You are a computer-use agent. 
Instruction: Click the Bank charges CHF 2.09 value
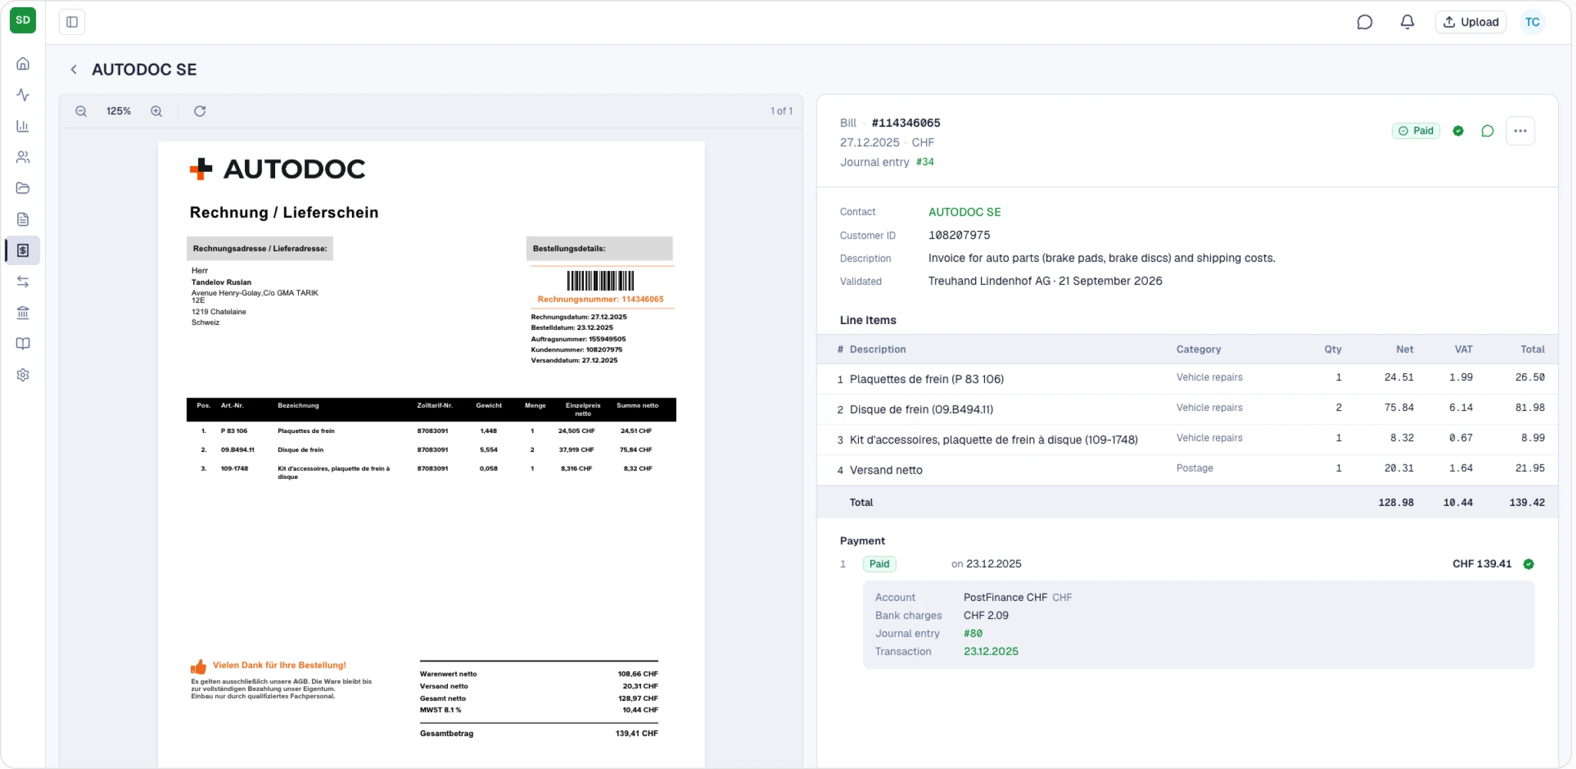coord(986,615)
